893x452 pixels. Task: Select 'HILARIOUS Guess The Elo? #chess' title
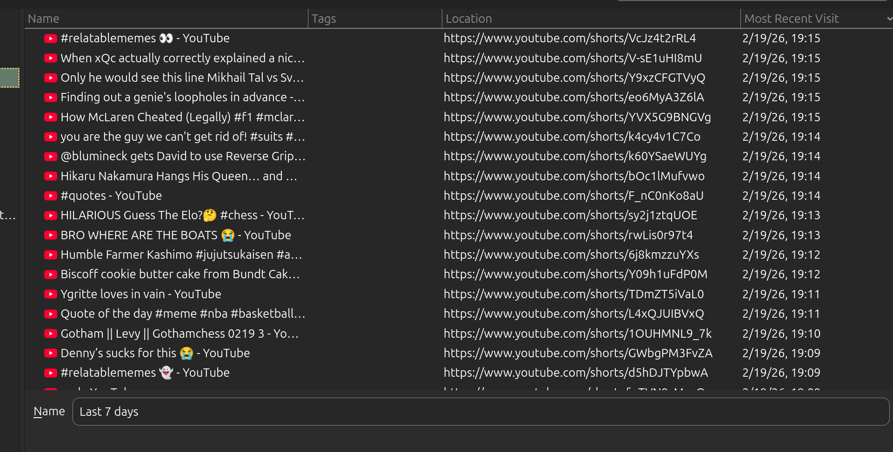tap(183, 215)
